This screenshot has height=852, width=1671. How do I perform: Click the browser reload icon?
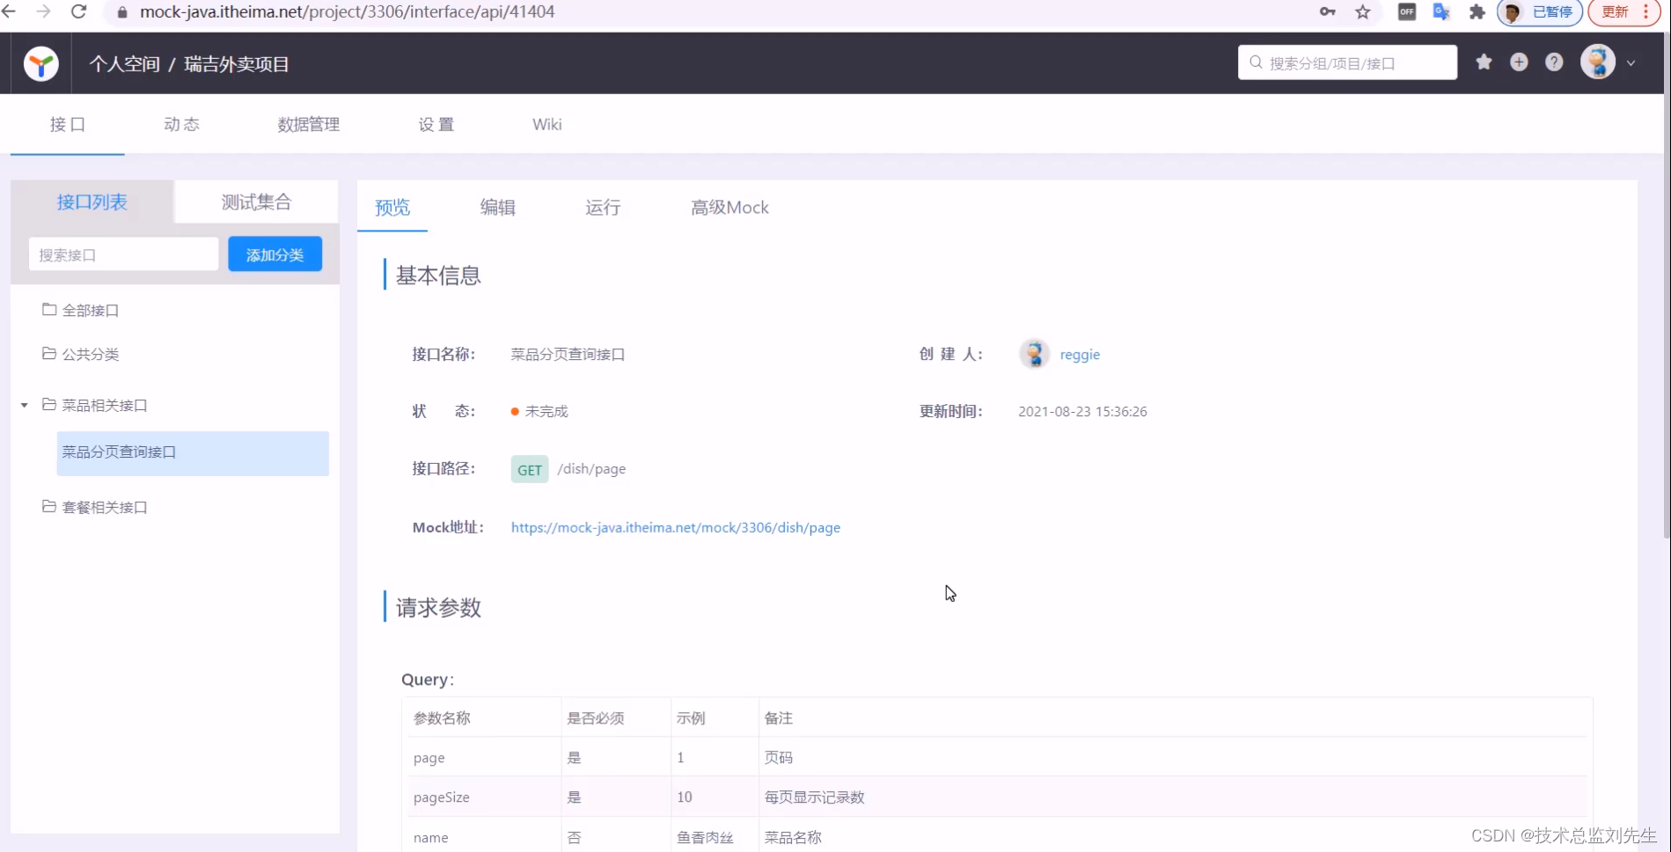point(78,11)
